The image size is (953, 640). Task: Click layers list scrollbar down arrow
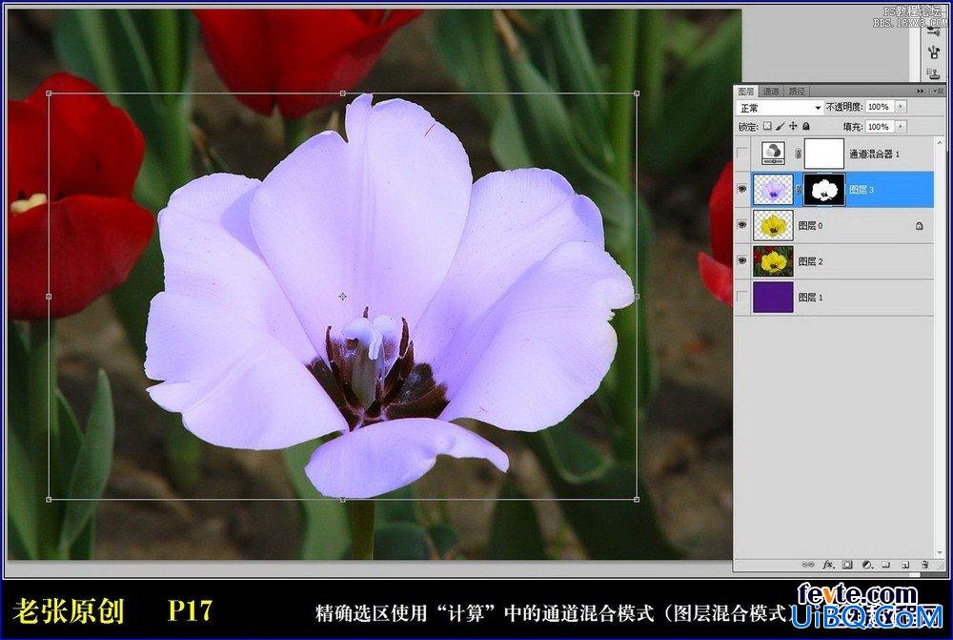pyautogui.click(x=940, y=551)
